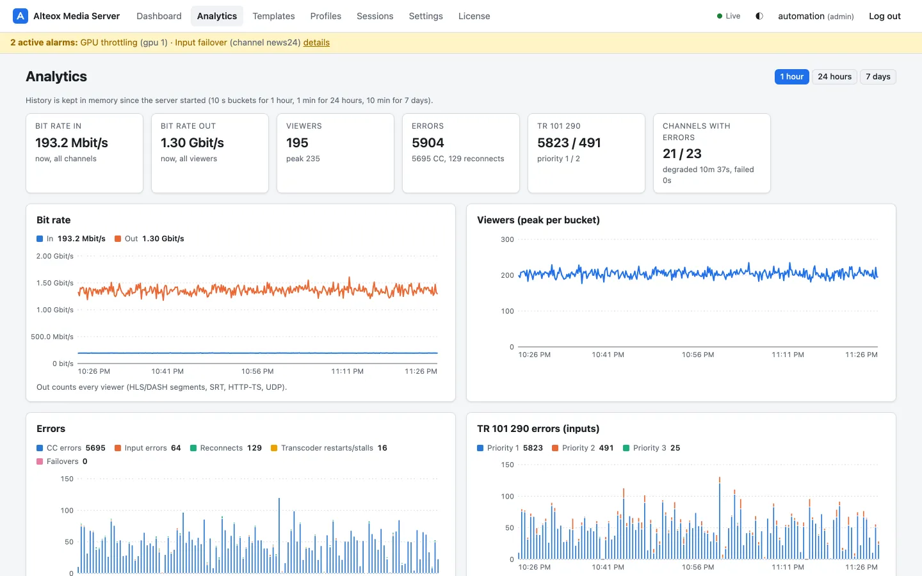The width and height of the screenshot is (922, 576).
Task: Toggle the Failovers legend entry
Action: point(62,461)
